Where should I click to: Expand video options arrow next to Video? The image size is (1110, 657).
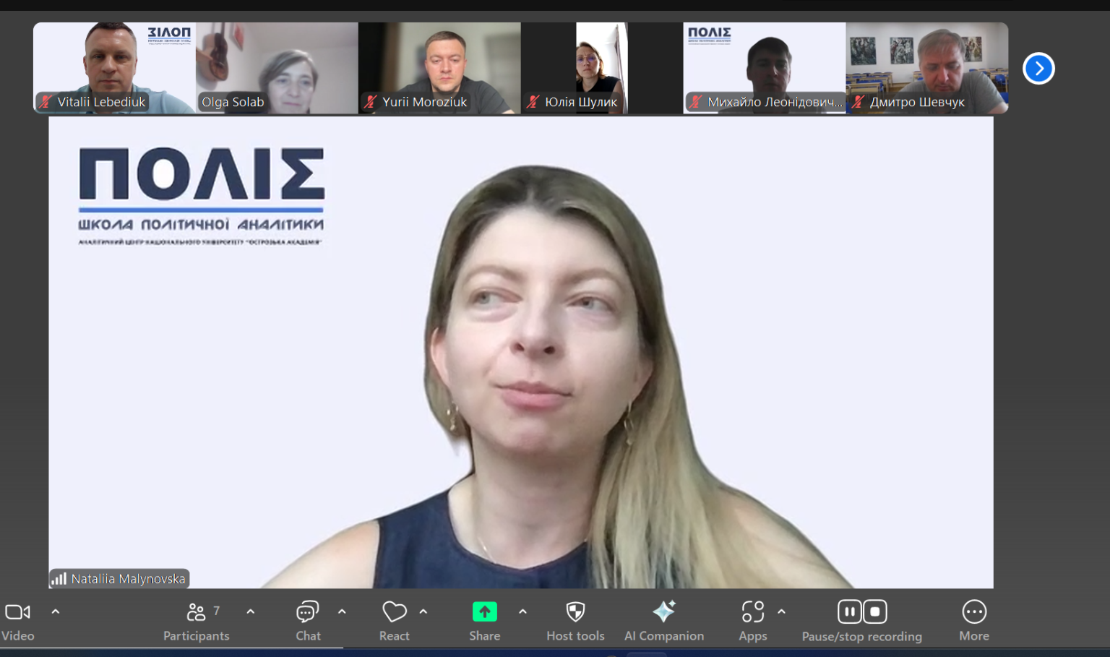pos(56,611)
